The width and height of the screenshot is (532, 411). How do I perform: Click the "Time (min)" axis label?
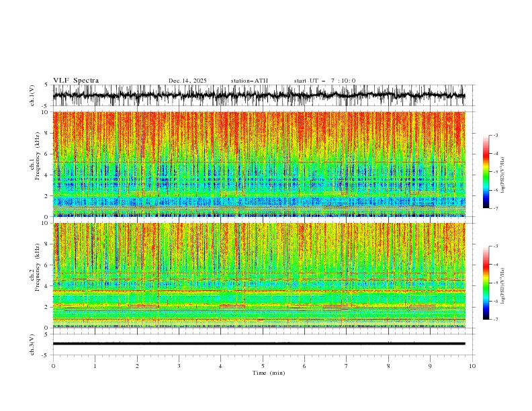tap(269, 373)
